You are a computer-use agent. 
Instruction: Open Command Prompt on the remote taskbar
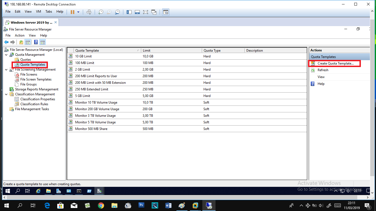[79, 191]
